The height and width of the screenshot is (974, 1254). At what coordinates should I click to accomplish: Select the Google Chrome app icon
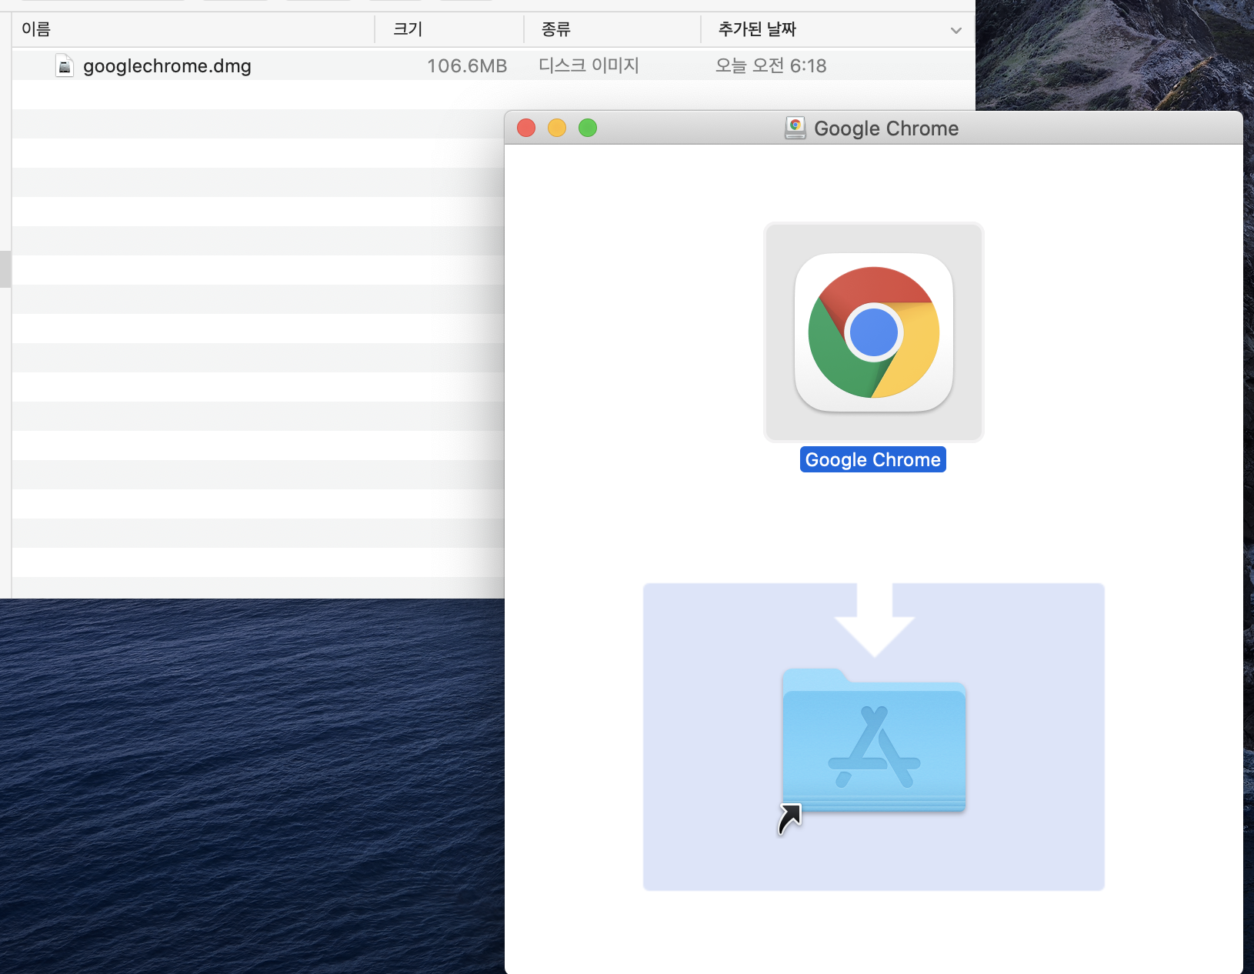coord(874,332)
